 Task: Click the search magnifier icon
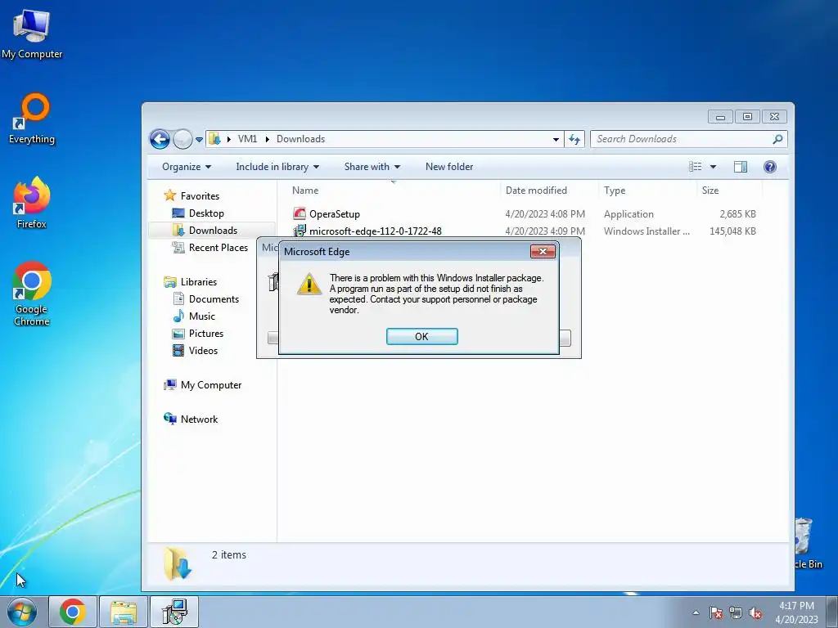point(777,139)
